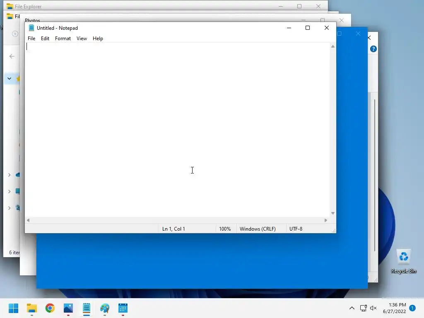Close the blue window behind Notepad
The width and height of the screenshot is (424, 318).
[358, 34]
